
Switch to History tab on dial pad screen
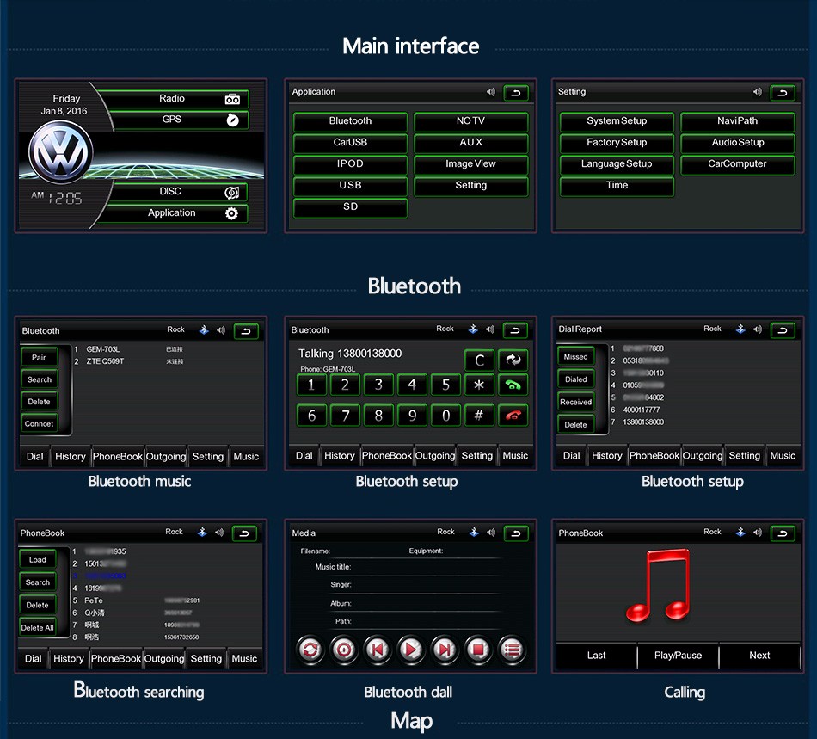(x=339, y=456)
